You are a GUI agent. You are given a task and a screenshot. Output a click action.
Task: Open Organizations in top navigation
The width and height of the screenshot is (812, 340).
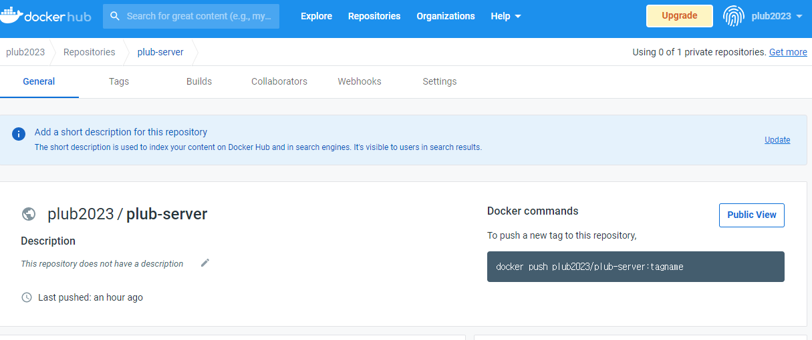446,16
